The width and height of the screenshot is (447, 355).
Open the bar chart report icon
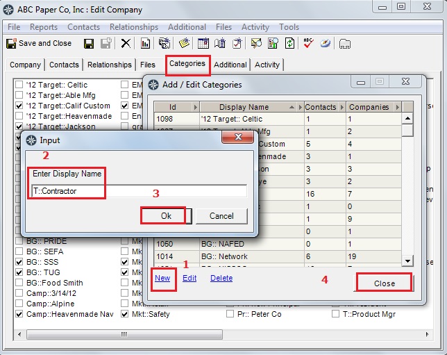(145, 44)
